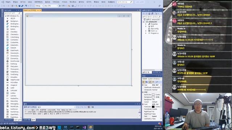This screenshot has height=130, width=232.
Task: Switch to the Form1.cs design tab
Action: pos(30,10)
